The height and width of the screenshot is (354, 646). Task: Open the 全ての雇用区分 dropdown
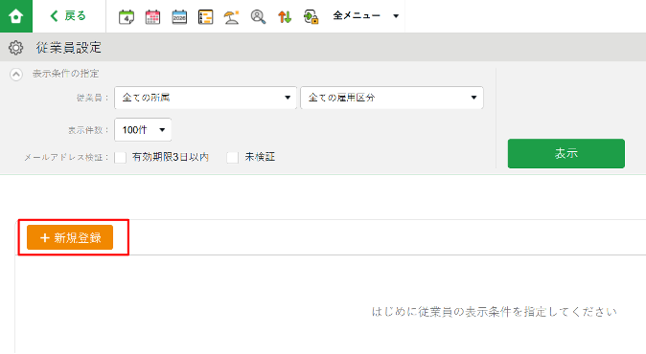tap(392, 98)
